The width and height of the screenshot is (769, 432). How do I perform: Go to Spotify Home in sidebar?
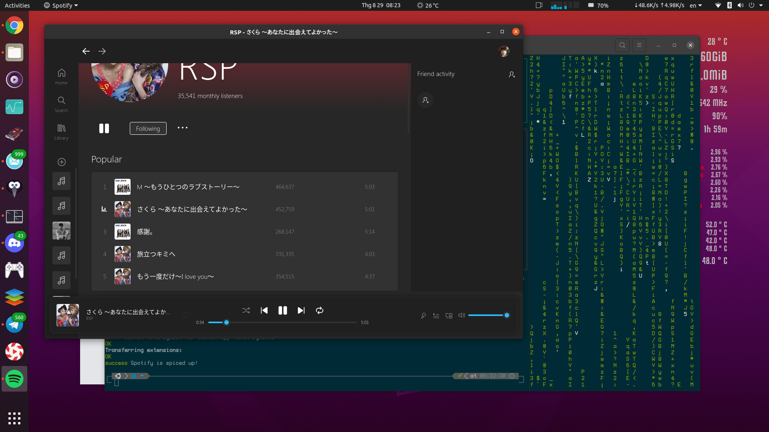point(61,76)
